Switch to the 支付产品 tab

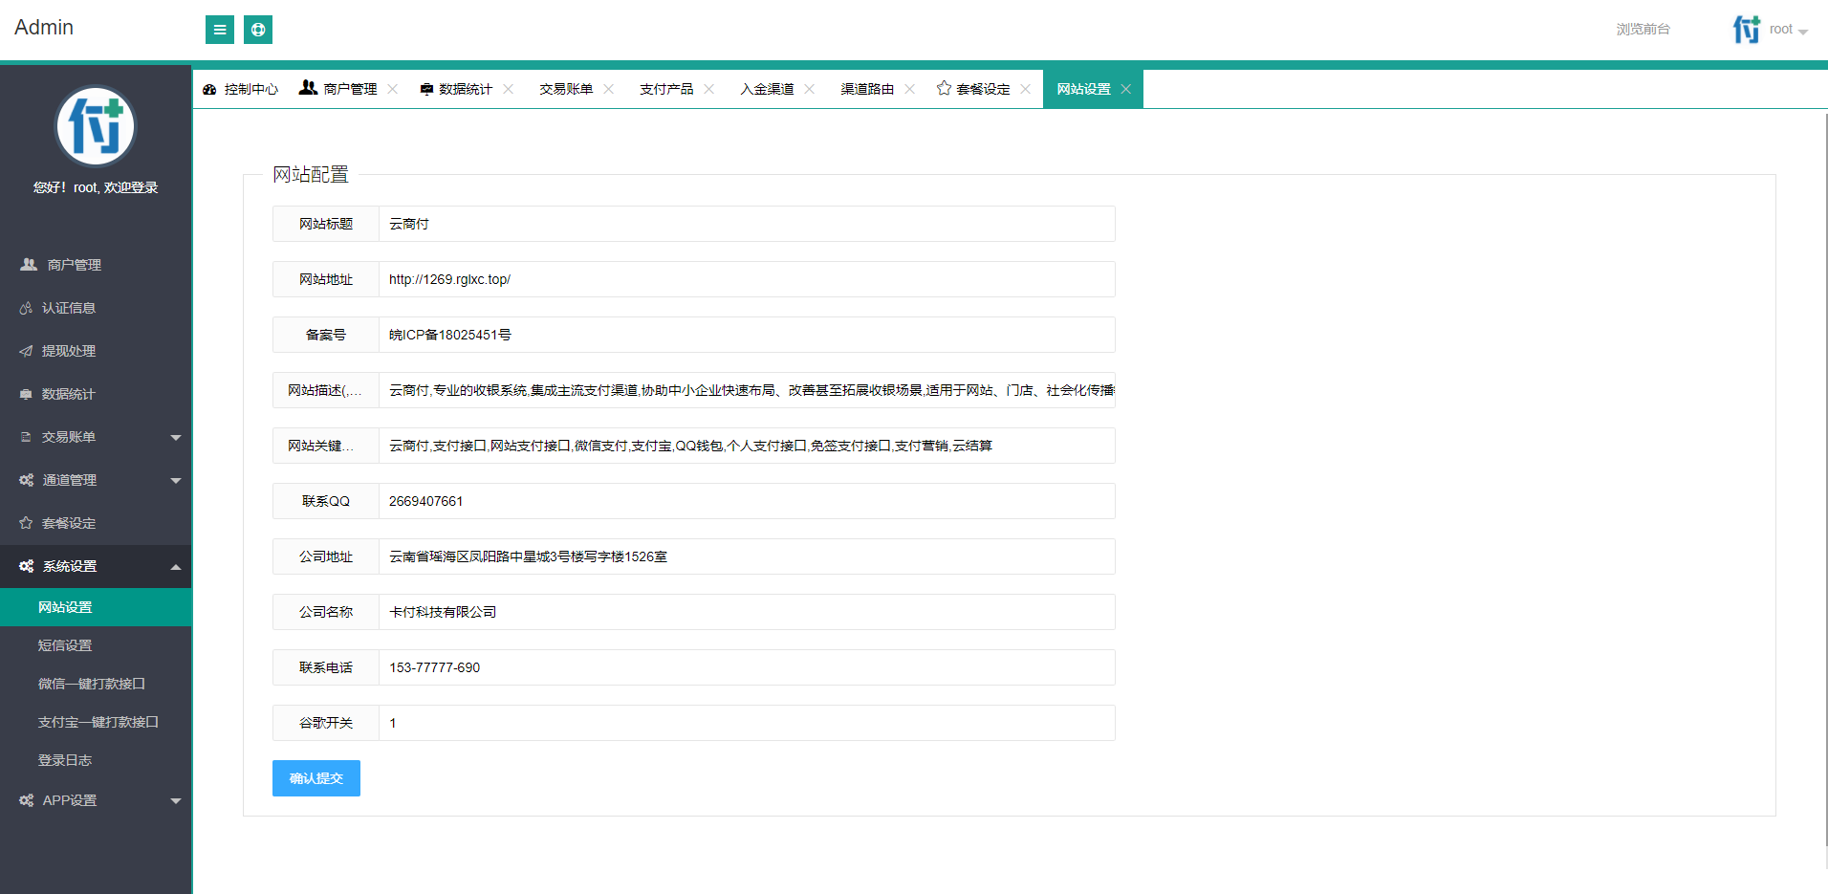(666, 89)
